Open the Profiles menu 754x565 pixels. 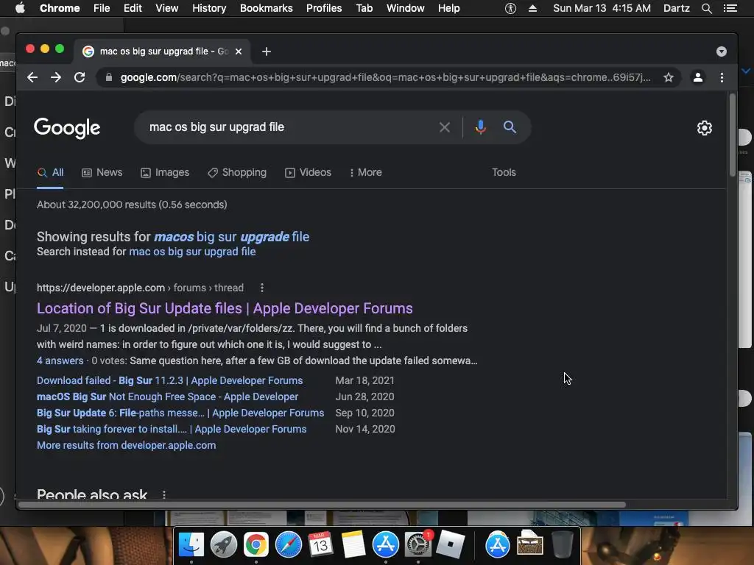coord(324,8)
